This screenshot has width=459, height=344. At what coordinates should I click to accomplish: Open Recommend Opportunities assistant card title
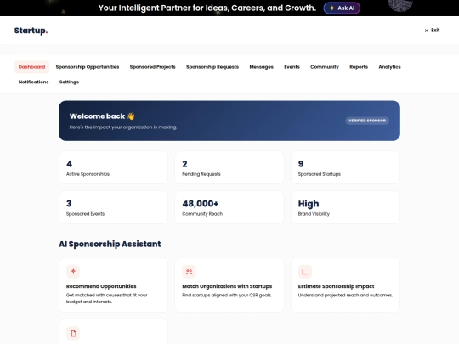(x=101, y=286)
